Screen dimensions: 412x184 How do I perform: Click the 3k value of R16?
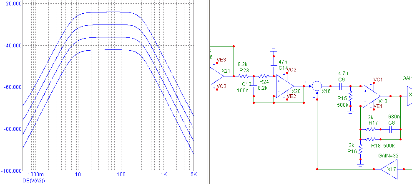point(352,145)
